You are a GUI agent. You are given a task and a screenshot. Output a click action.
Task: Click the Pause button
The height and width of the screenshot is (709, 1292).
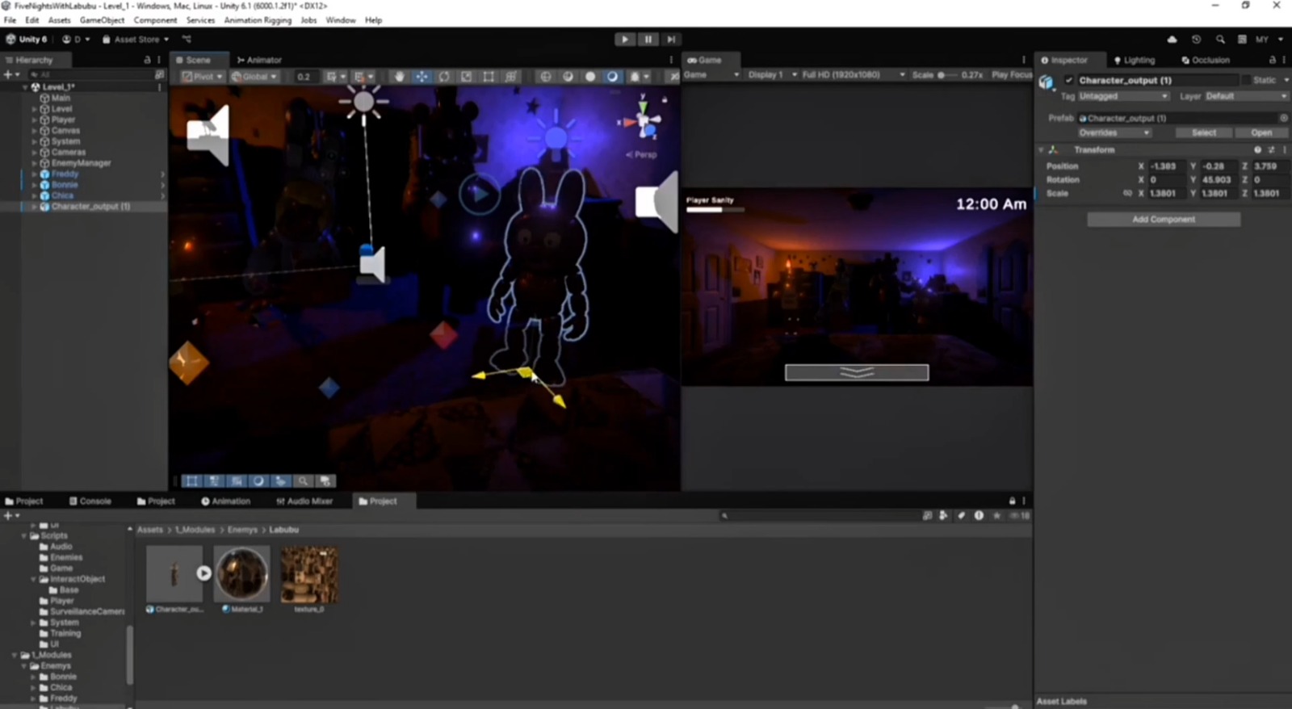point(648,39)
